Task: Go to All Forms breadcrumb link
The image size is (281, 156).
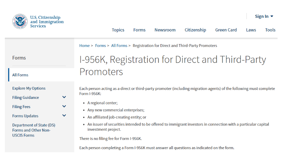Action: (x=119, y=46)
